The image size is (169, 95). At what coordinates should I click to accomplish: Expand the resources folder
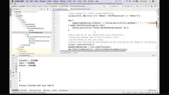coord(20,45)
